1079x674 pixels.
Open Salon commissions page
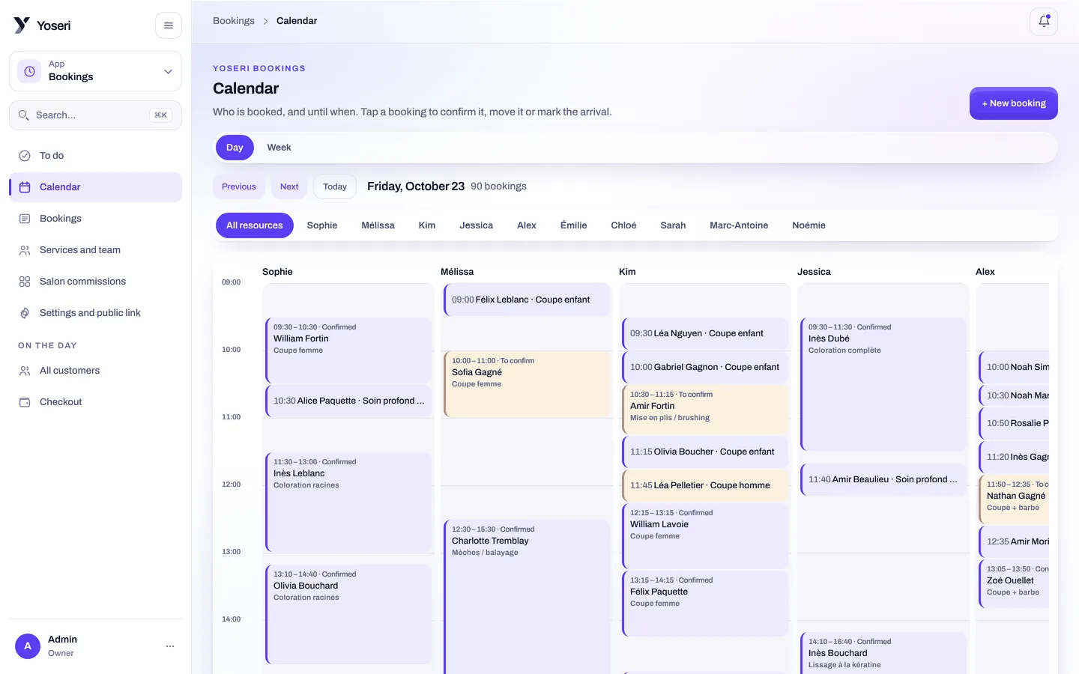(95, 282)
